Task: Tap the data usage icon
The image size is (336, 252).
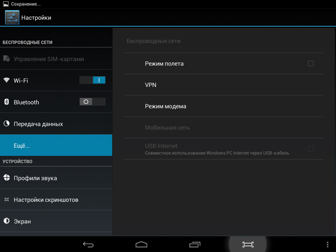Action: (7, 124)
